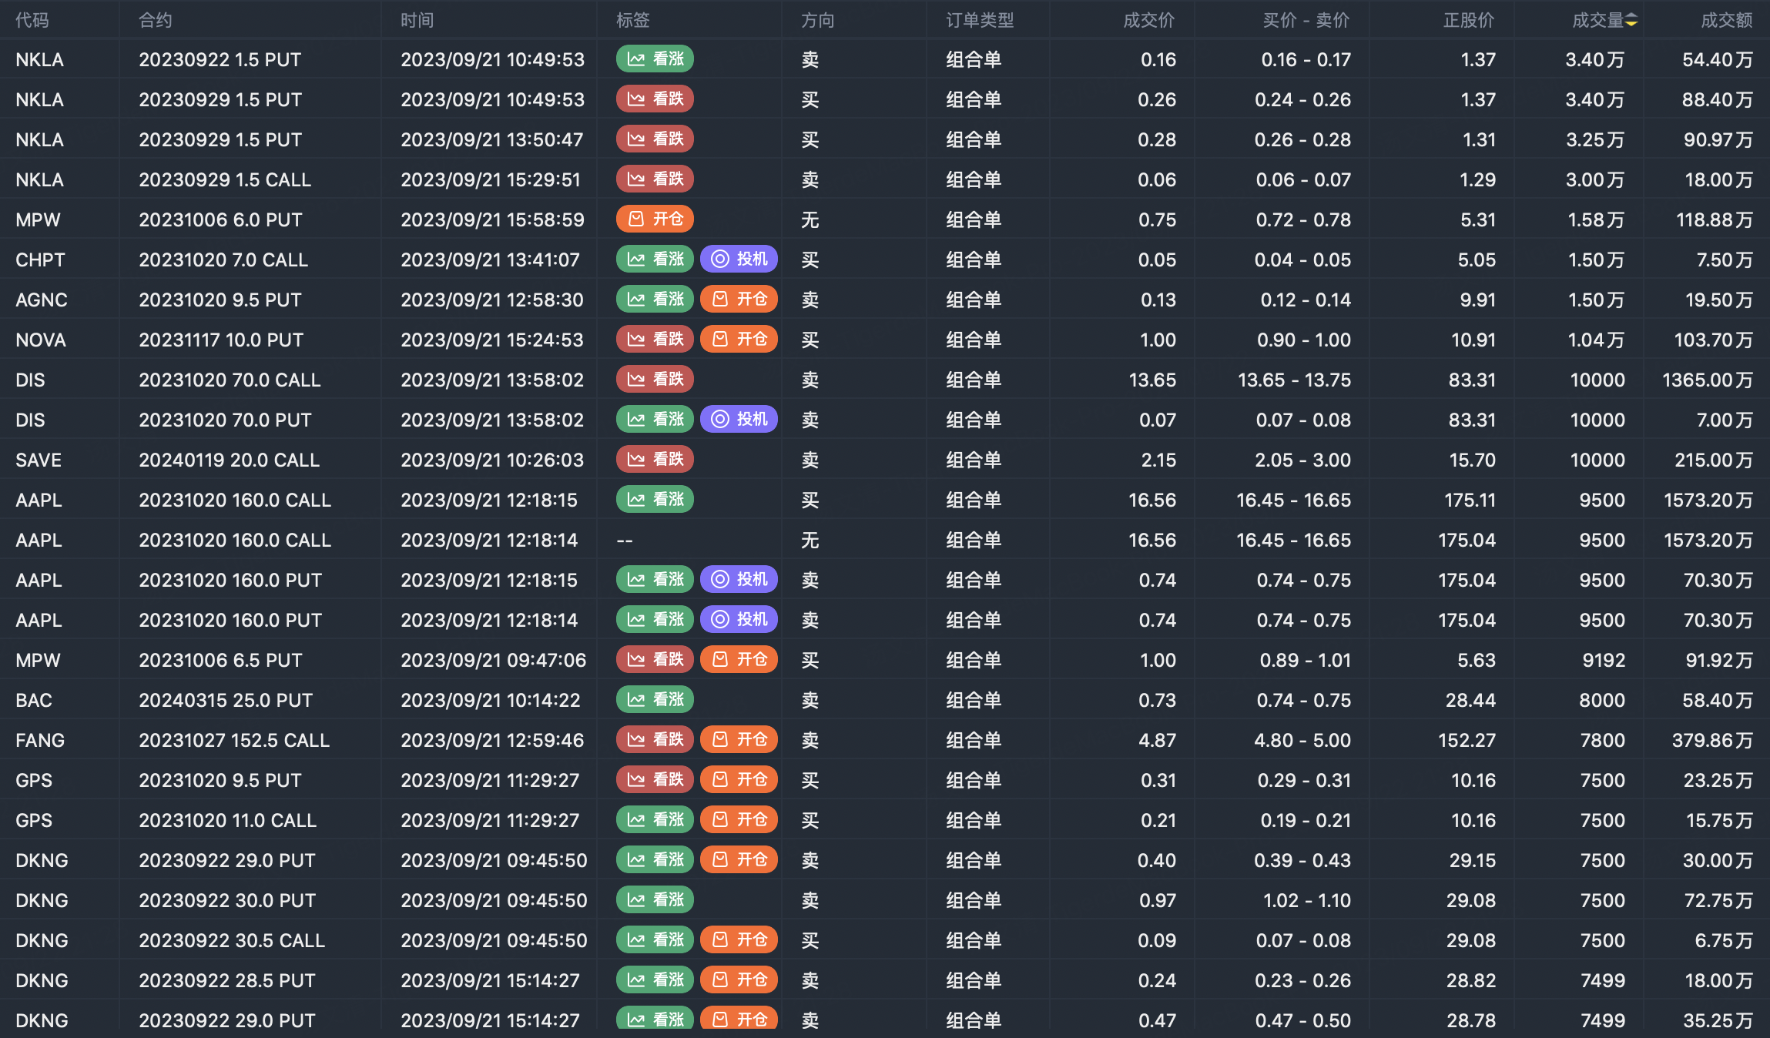Click turnover value 118.88万

pyautogui.click(x=1715, y=219)
